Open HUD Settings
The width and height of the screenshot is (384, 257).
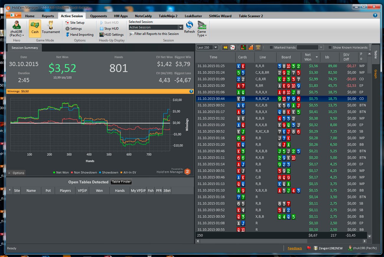pos(111,34)
